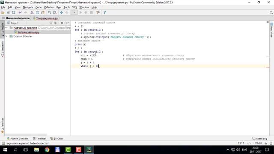This screenshot has width=274, height=154.
Task: Click the ENG language indicator
Action: coord(244,150)
